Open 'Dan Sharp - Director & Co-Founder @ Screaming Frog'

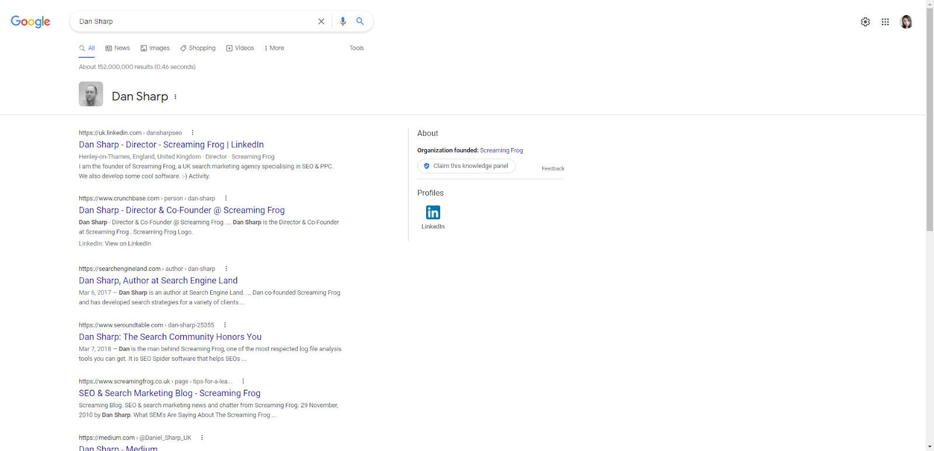182,210
